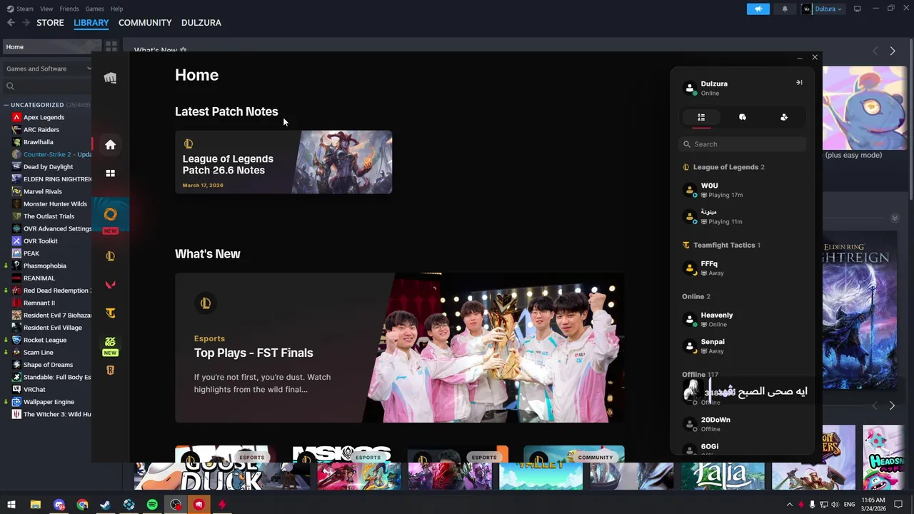Open chat with friend Heavenly
This screenshot has width=914, height=514.
743,319
